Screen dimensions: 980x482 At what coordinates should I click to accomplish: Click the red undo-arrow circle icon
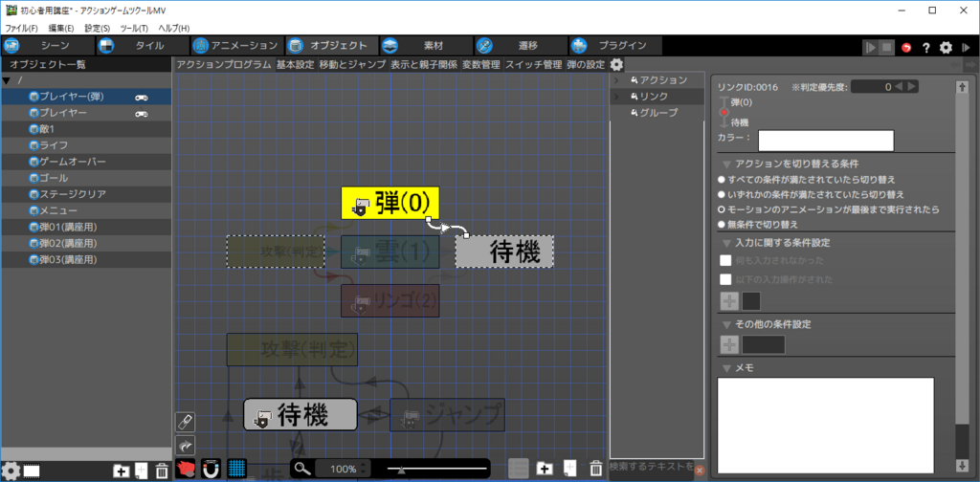coord(906,48)
